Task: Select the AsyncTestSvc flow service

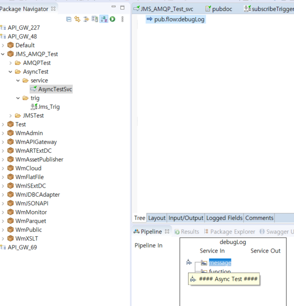Action: coord(55,89)
